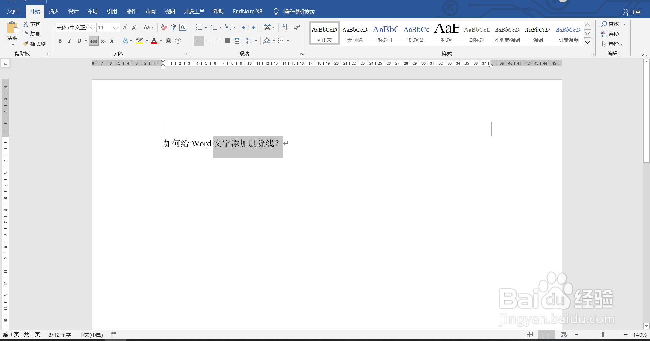This screenshot has width=650, height=341.
Task: Toggle Bold formatting on
Action: click(x=60, y=41)
